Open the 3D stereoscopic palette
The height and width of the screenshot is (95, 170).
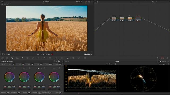click(85, 58)
